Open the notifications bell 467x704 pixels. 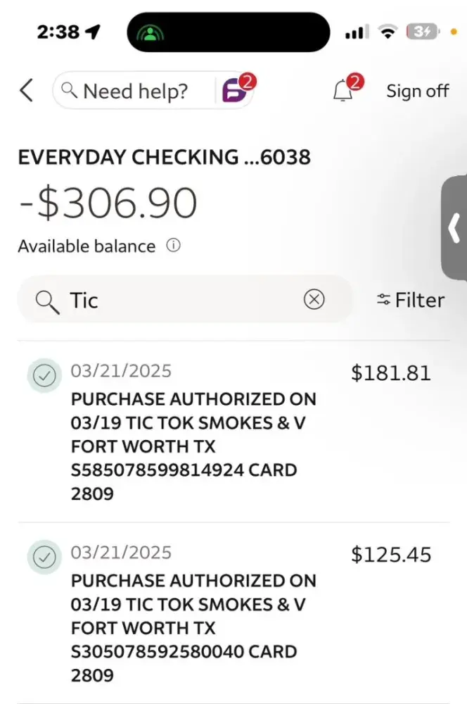point(343,91)
